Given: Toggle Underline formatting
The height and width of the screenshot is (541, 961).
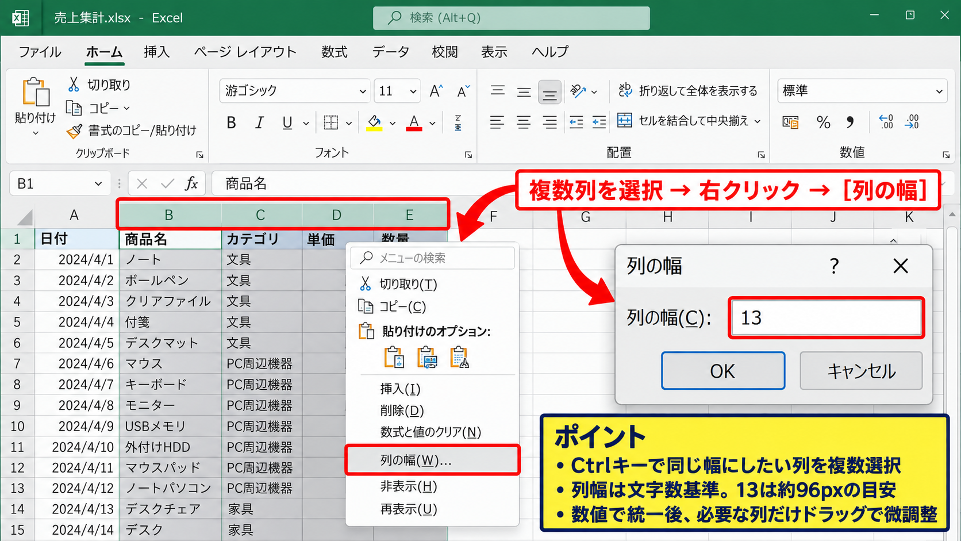Looking at the screenshot, I should click(x=287, y=122).
